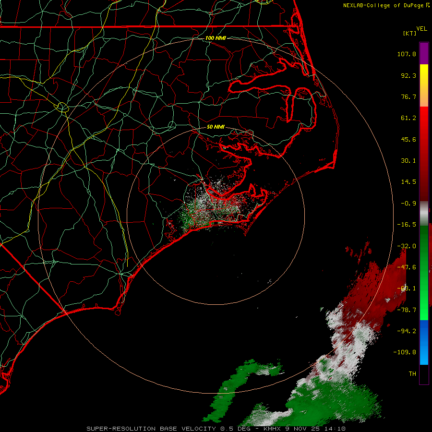432x432 pixels.
Task: Click the 50 NMI range ring label
Action: coord(216,127)
